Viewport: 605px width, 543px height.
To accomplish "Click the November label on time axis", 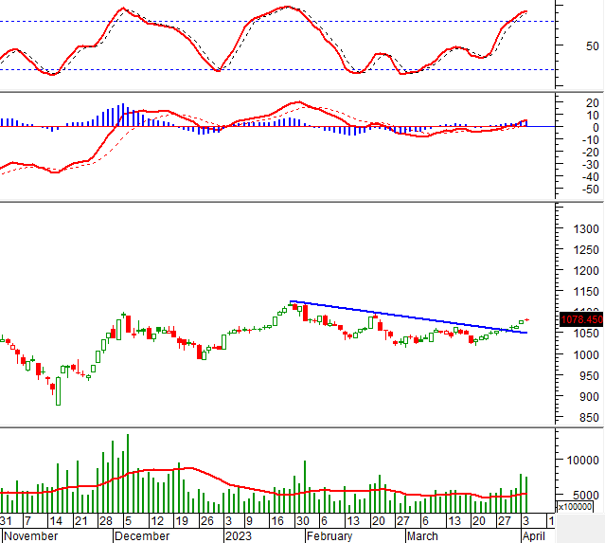I will pyautogui.click(x=29, y=535).
